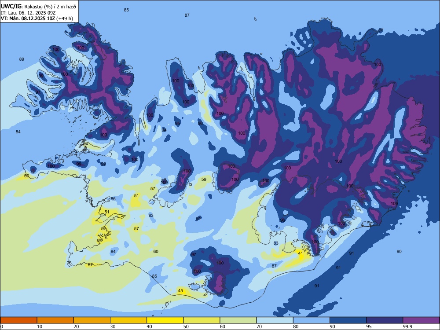Click the 'IT: Lau. 06. 12. 2025 09Z' line
The width and height of the screenshot is (440, 330).
[x=28, y=13]
